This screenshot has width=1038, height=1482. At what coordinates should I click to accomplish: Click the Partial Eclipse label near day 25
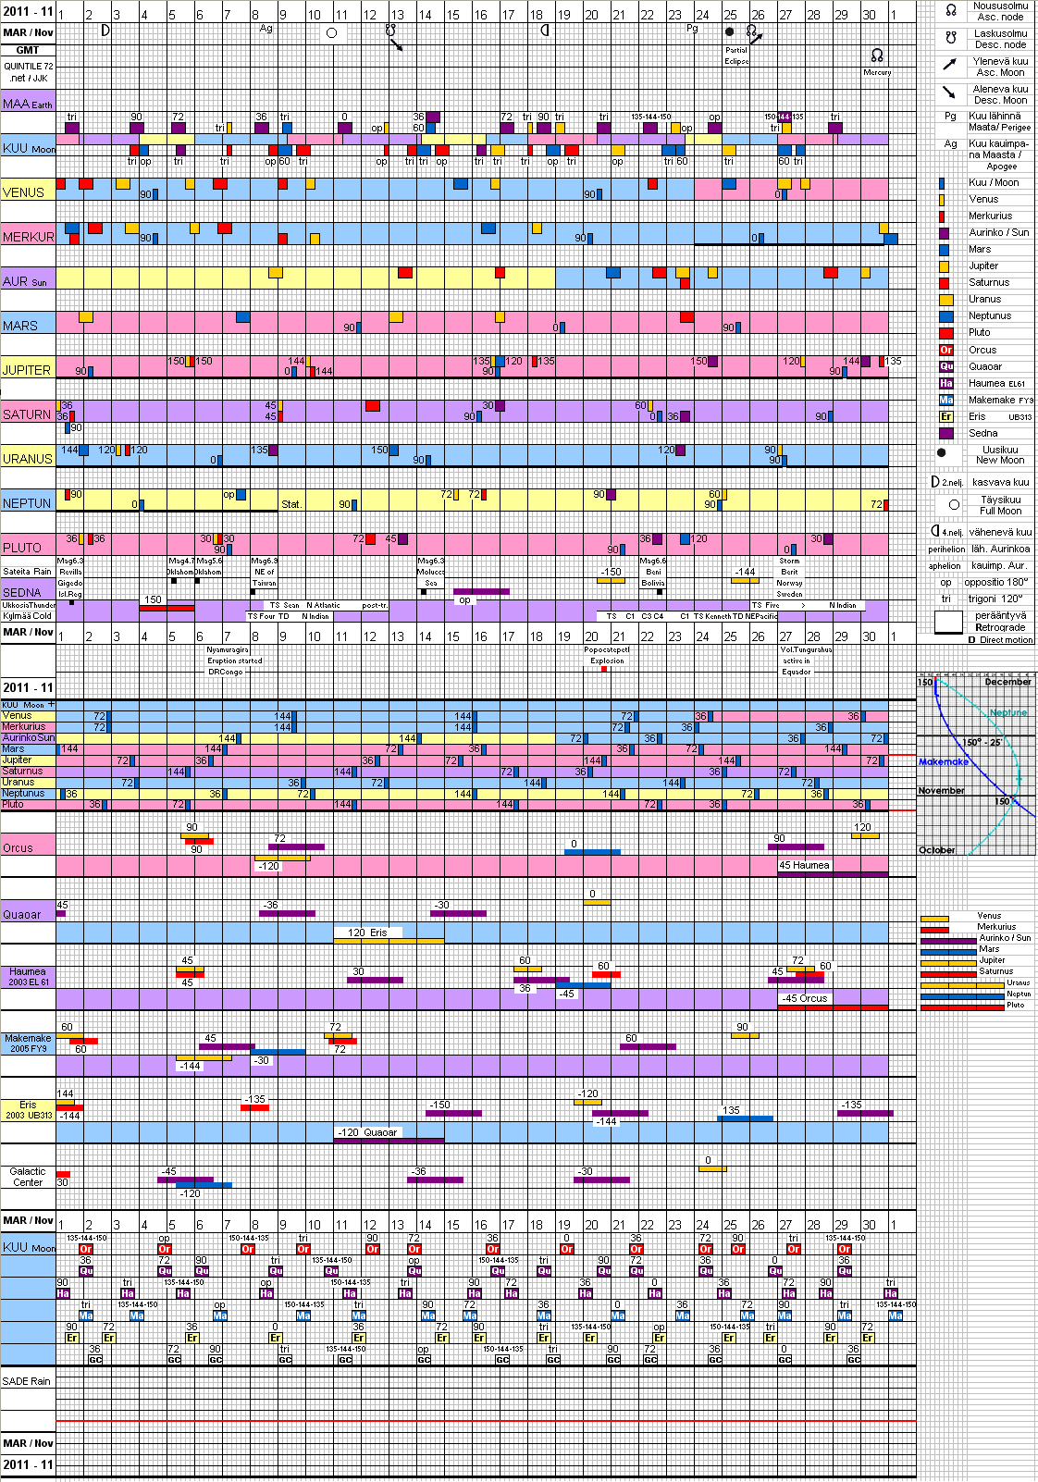[x=736, y=56]
